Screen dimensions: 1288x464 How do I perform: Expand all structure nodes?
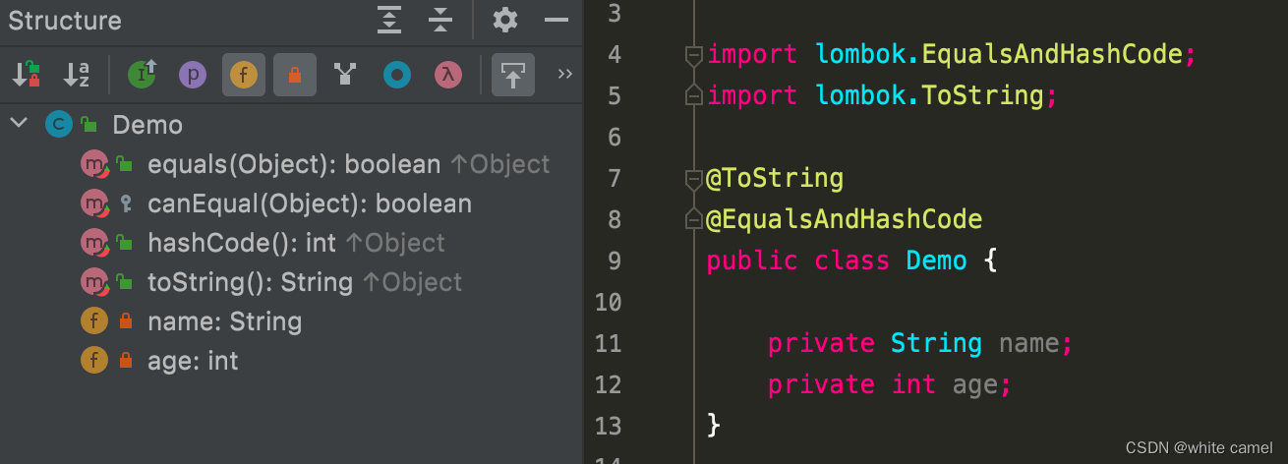pyautogui.click(x=389, y=20)
